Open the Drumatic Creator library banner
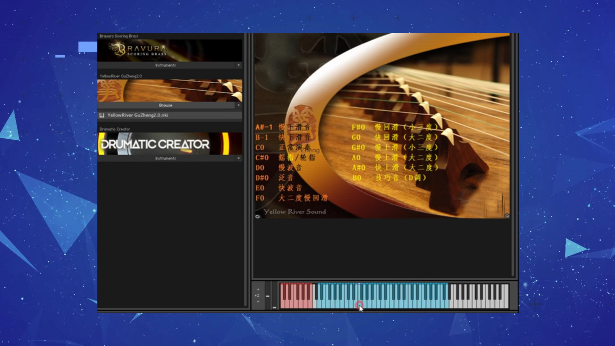This screenshot has width=615, height=346. pos(170,144)
